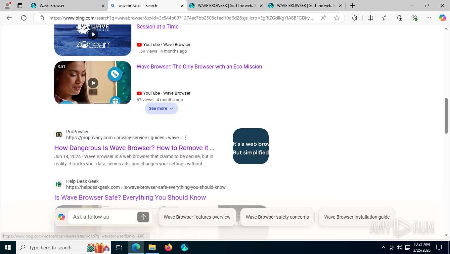
Task: Open the volume control in system tray
Action: coord(399,247)
